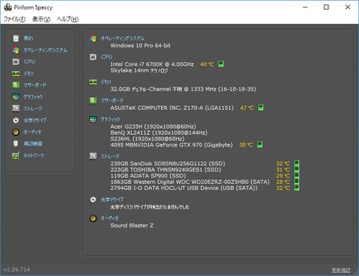Close the Piriform Speccy window

pos(348,7)
